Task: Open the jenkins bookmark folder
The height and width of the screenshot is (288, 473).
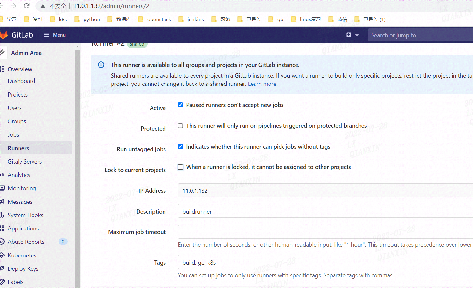Action: click(x=191, y=20)
